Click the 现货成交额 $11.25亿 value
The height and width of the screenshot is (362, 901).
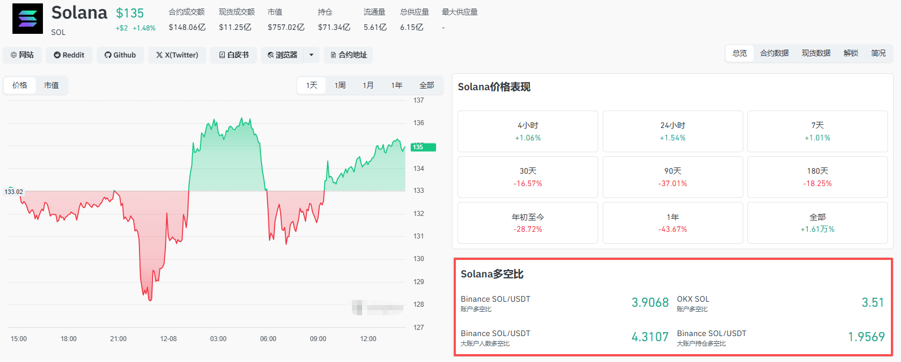click(235, 27)
